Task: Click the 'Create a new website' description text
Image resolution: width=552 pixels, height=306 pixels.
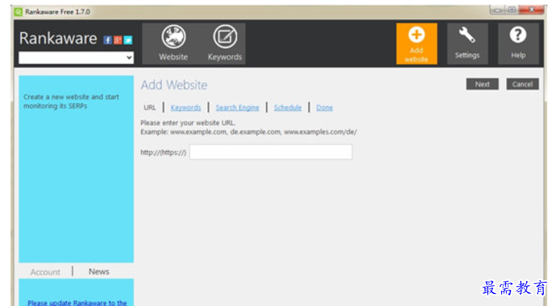Action: [71, 101]
